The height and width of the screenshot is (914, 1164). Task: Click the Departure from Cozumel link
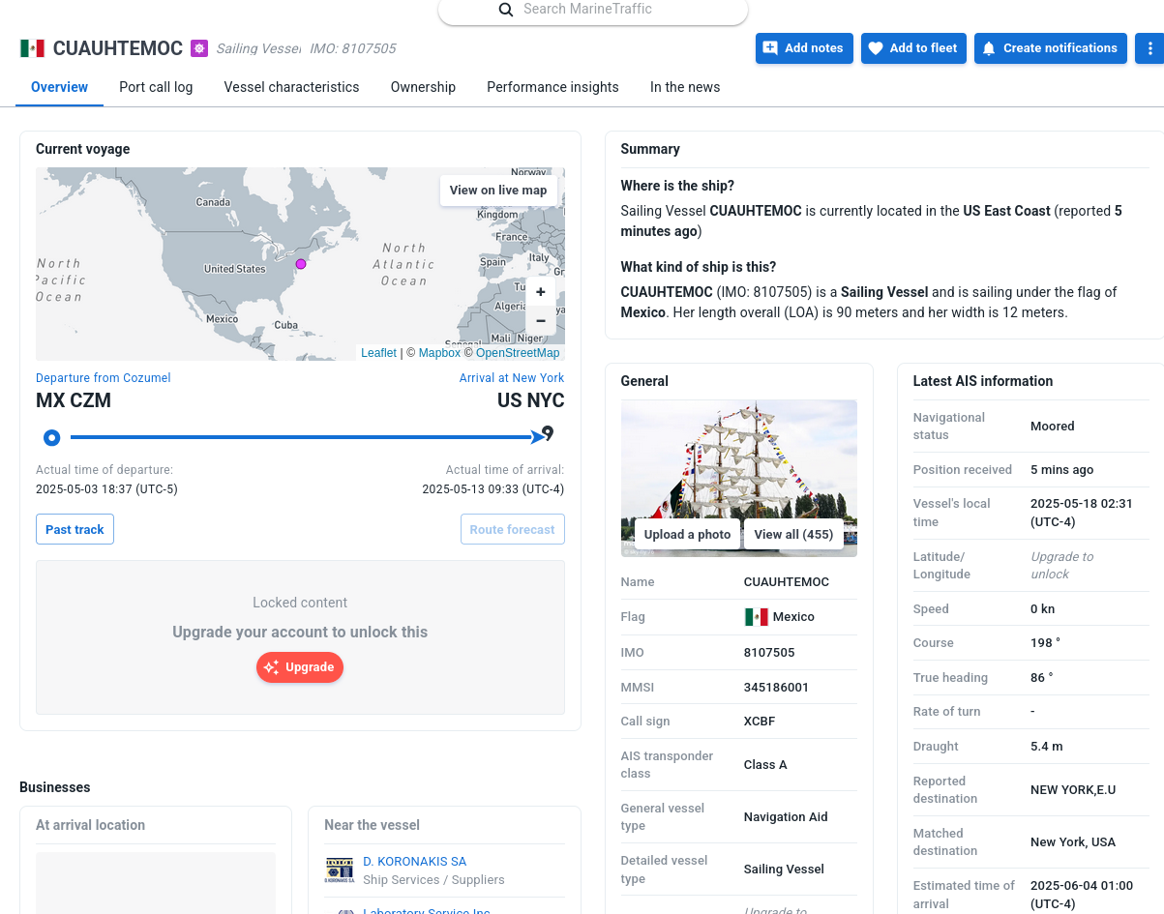[104, 378]
